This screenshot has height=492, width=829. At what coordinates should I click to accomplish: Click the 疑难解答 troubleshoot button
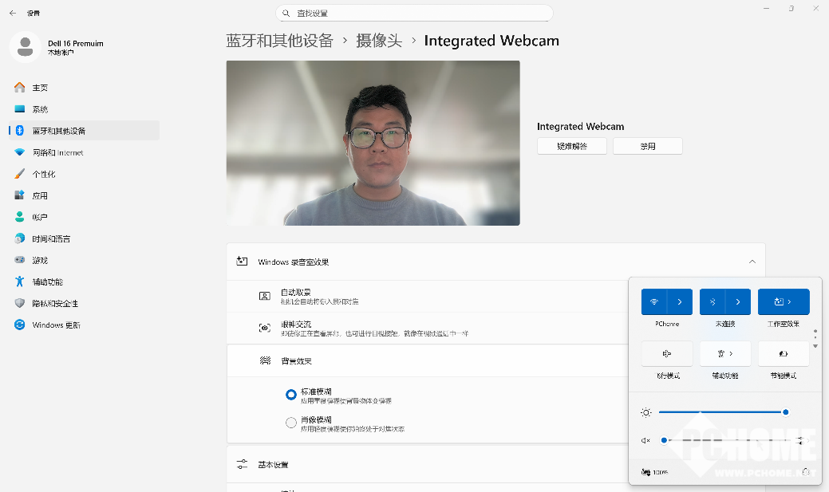click(571, 146)
